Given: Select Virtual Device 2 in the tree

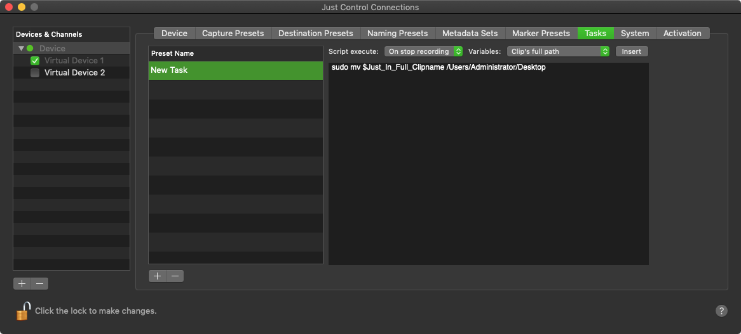Looking at the screenshot, I should (x=74, y=72).
